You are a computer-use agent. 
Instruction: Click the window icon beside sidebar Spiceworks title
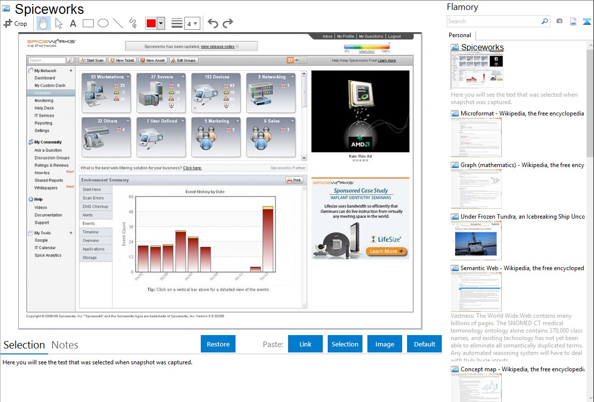click(455, 48)
